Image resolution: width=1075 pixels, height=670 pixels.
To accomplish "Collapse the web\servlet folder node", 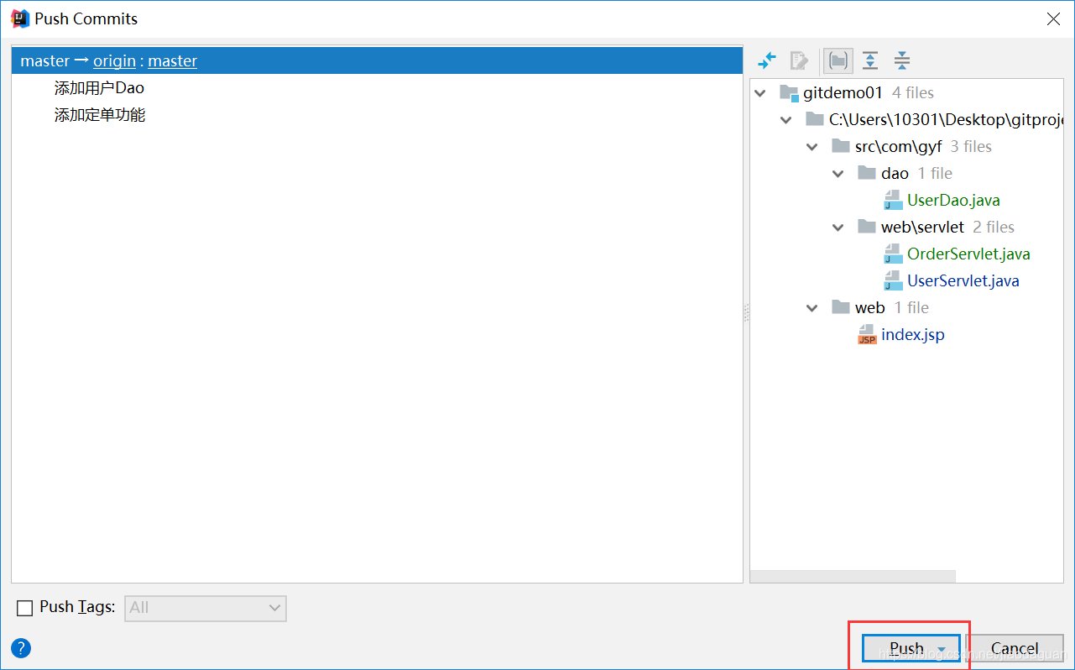I will (x=838, y=228).
